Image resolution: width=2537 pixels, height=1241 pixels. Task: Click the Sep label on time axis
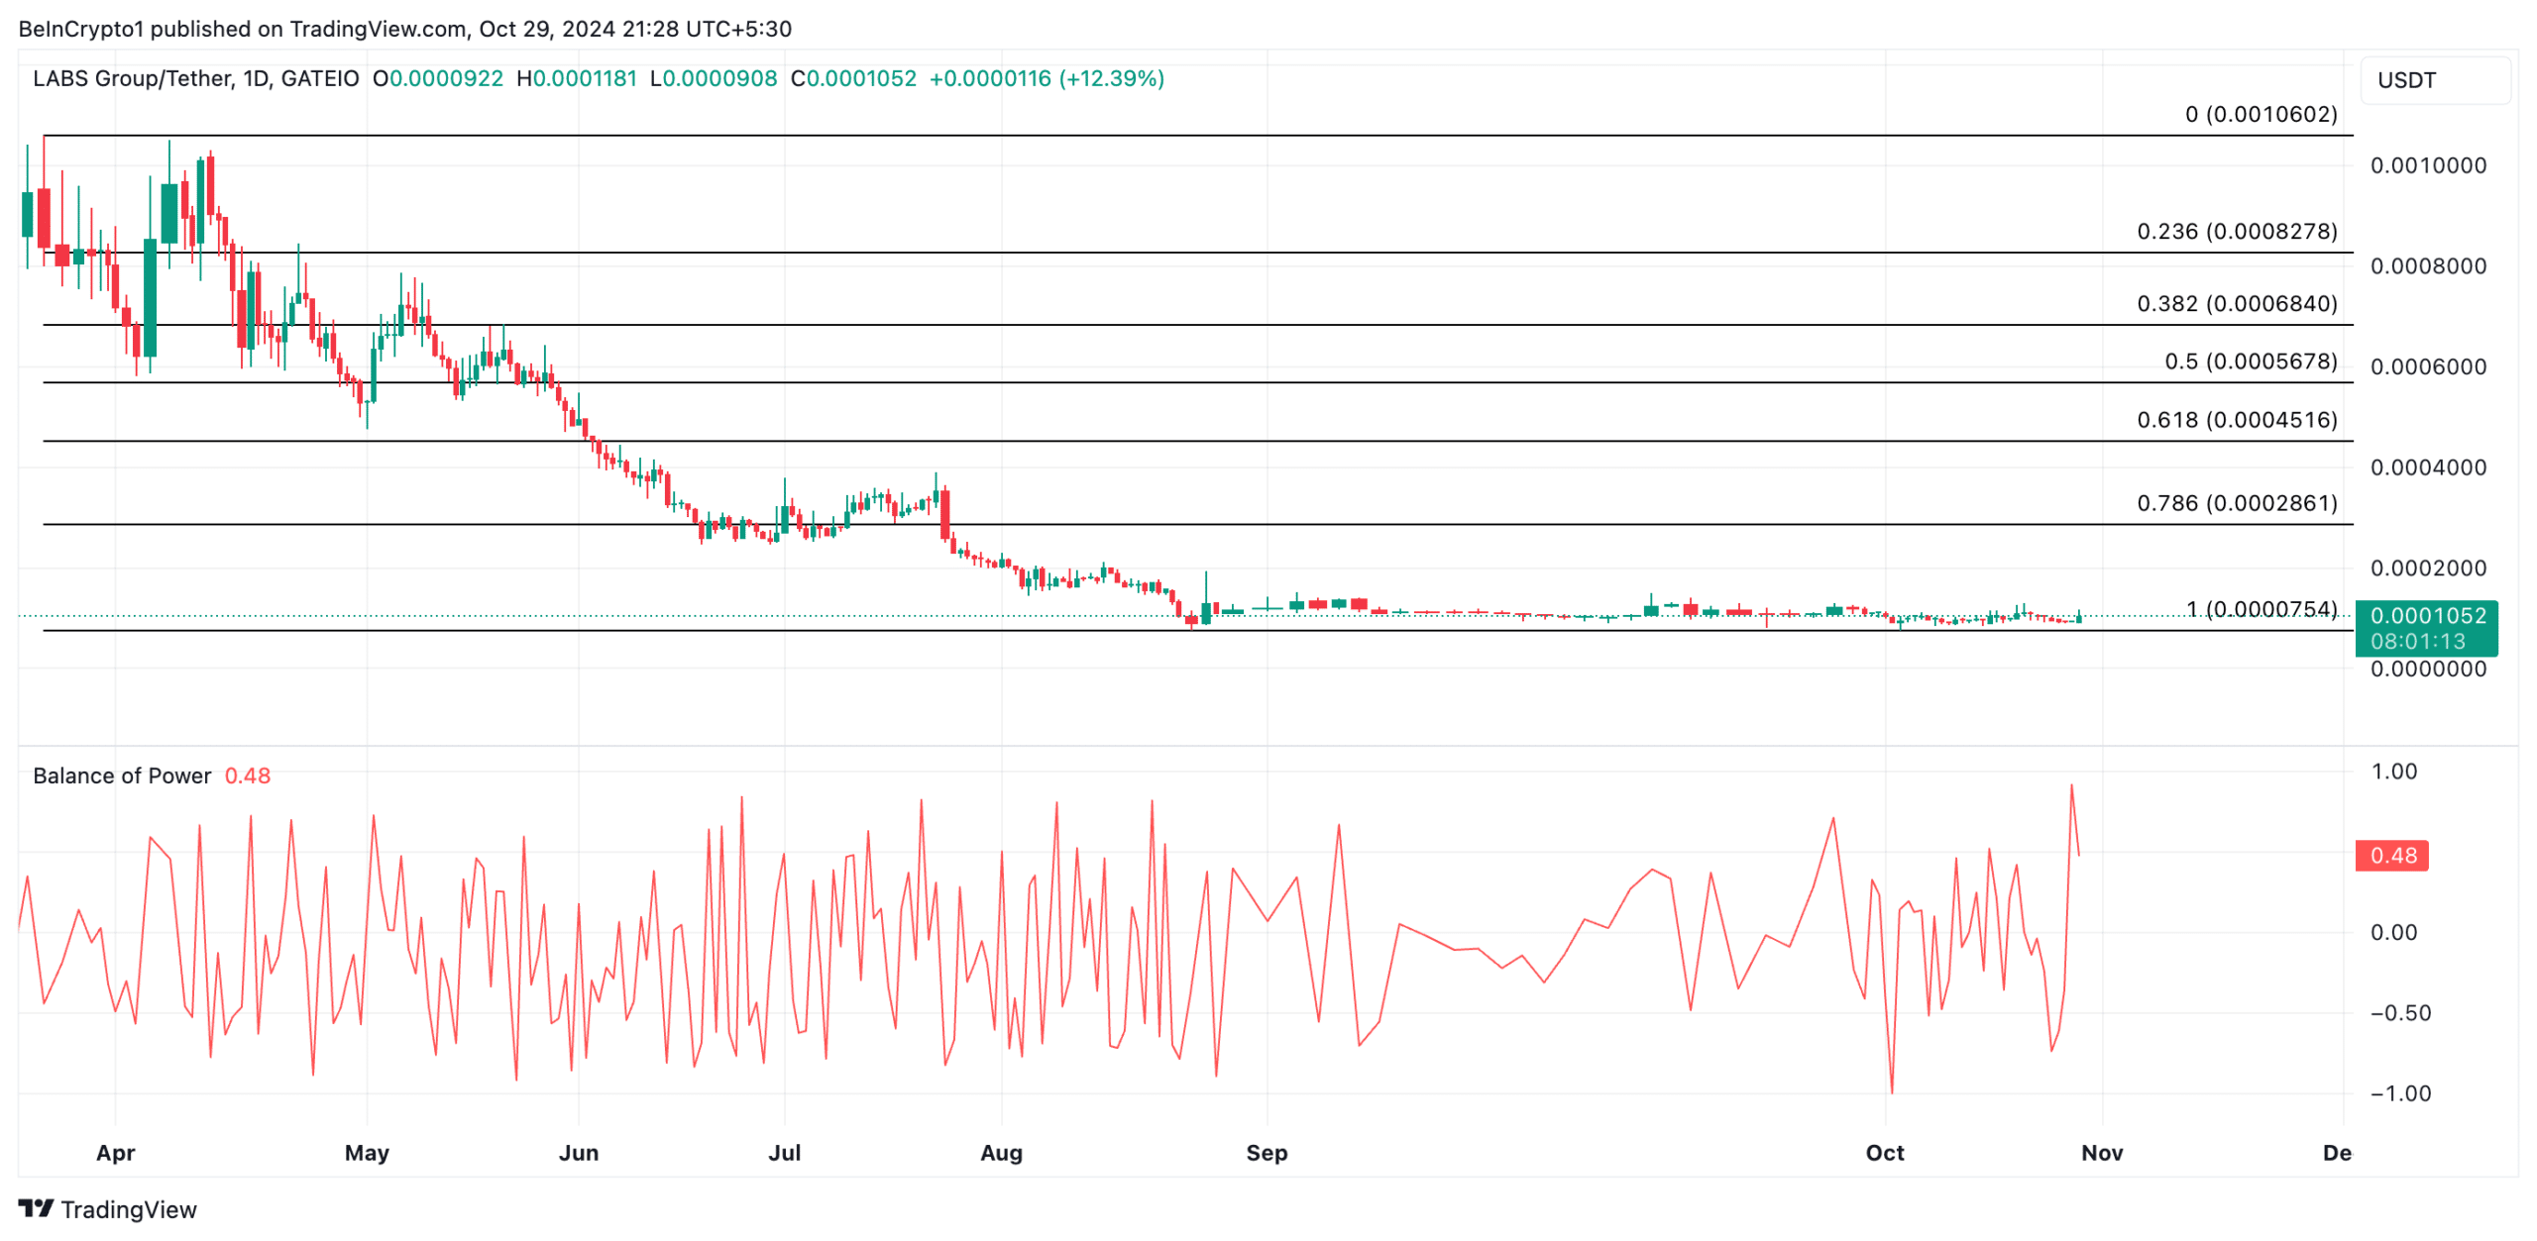1267,1152
